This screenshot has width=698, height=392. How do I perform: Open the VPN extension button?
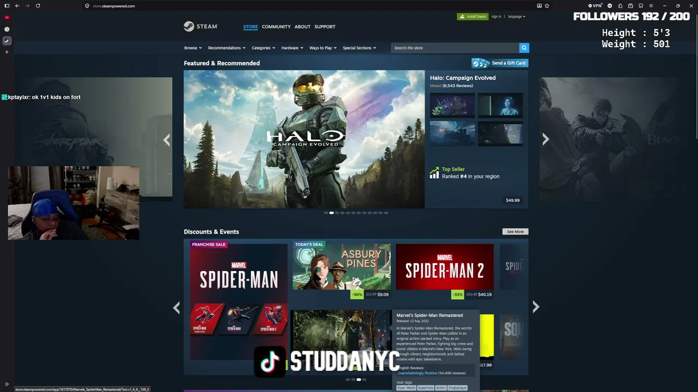click(595, 6)
